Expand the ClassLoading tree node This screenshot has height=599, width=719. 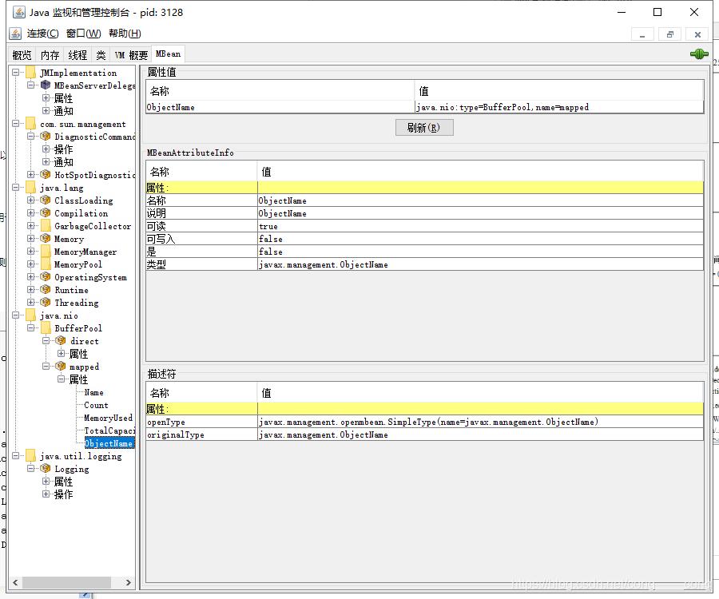31,200
